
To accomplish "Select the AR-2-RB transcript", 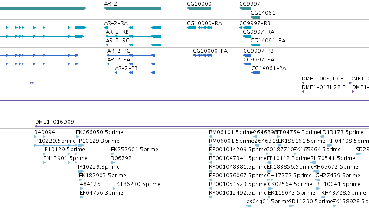I will [x=133, y=36].
